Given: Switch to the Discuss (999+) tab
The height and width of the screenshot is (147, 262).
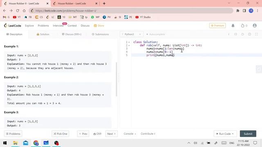Looking at the screenshot, I should pyautogui.click(x=72, y=34).
